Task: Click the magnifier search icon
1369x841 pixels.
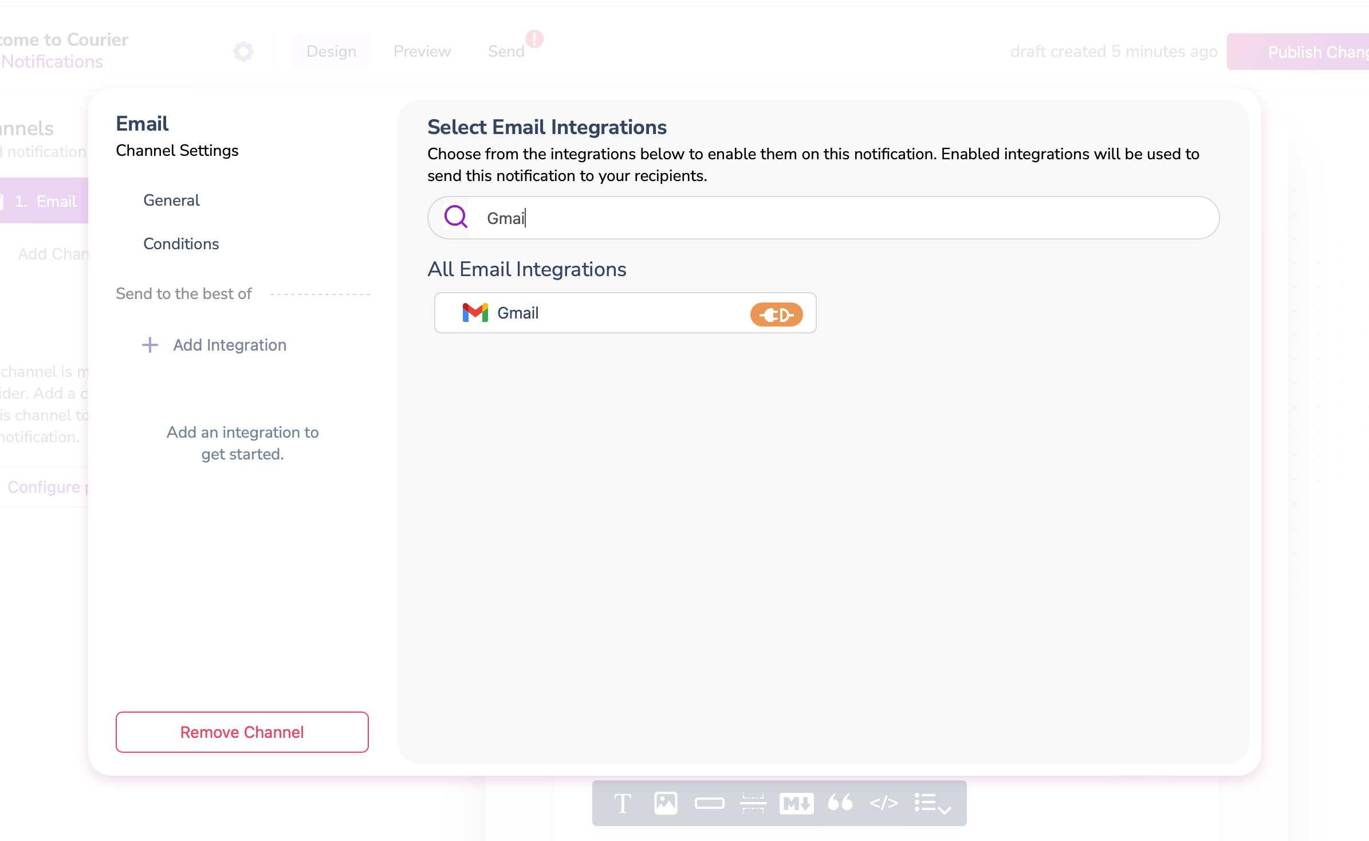Action: coord(456,217)
